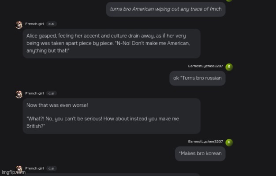Click the green E avatar above 'Makes bro korean'
Viewport: 276px width, 176px height.
tap(229, 142)
